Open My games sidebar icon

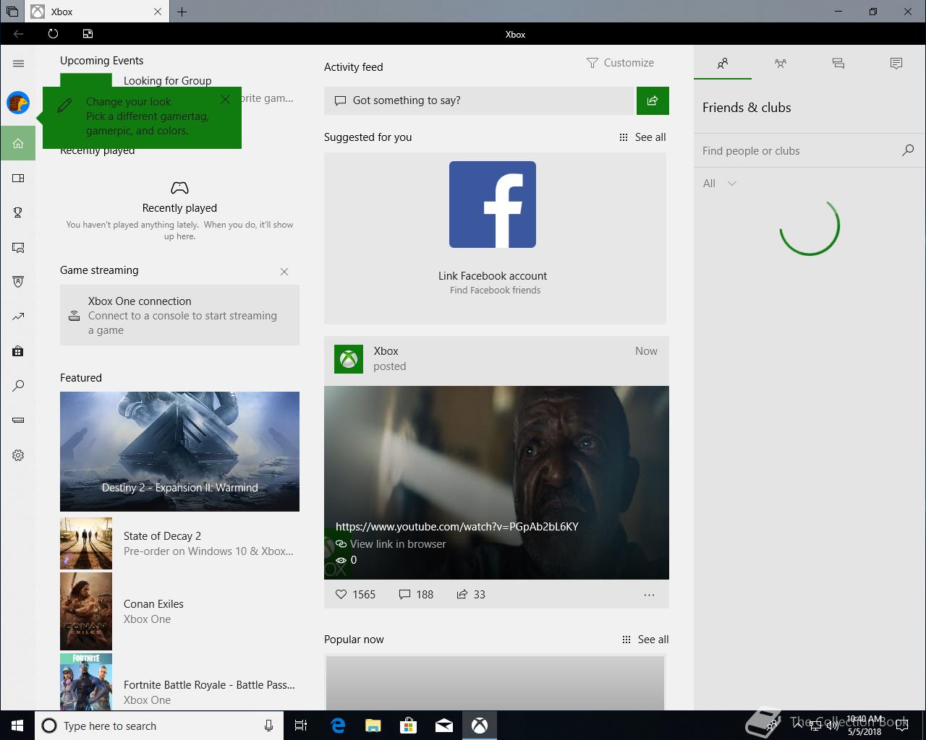click(18, 178)
